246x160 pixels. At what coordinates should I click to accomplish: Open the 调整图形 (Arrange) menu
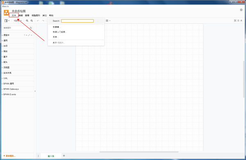[x=36, y=16]
